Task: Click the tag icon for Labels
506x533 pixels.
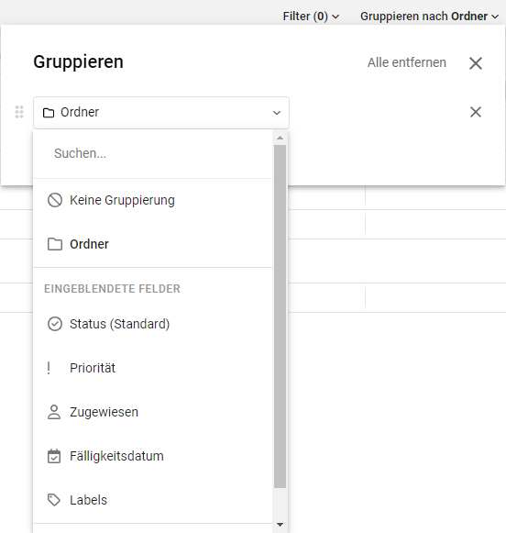Action: [x=54, y=500]
